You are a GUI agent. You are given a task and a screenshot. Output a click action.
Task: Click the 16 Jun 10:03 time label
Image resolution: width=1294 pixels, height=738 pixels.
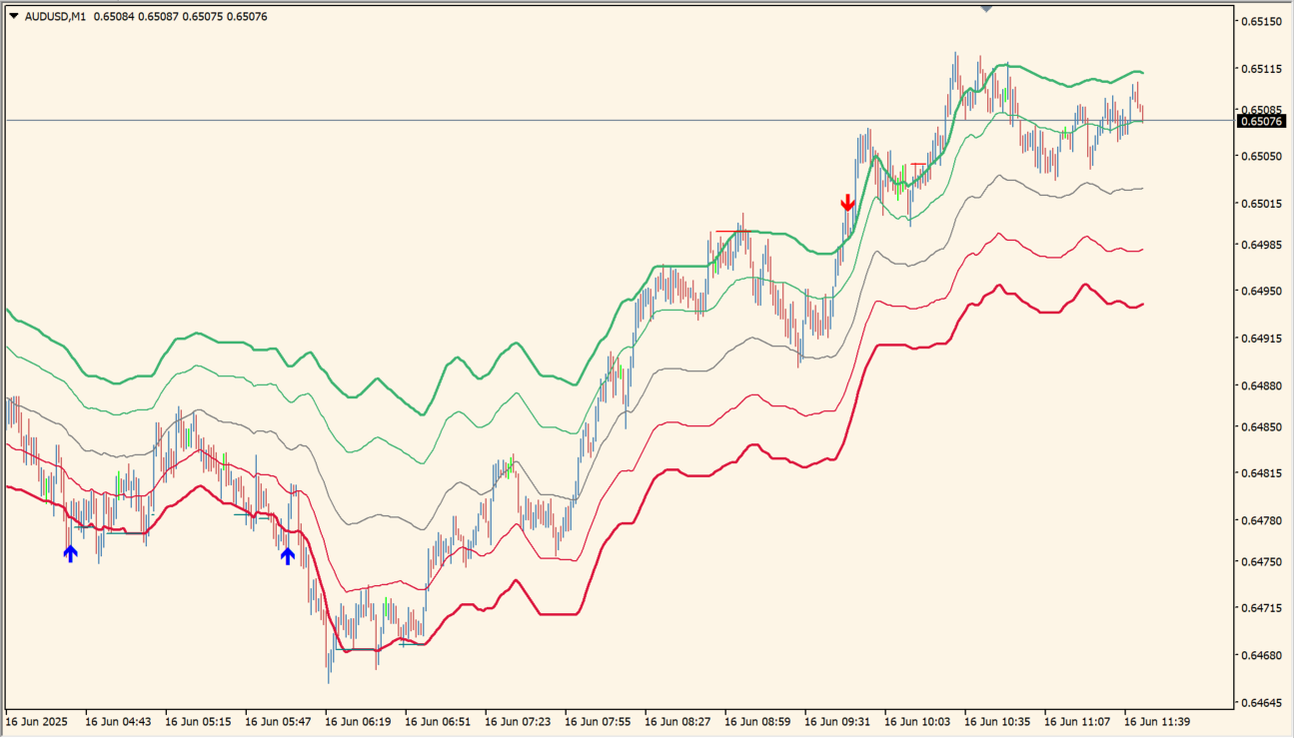click(x=918, y=720)
